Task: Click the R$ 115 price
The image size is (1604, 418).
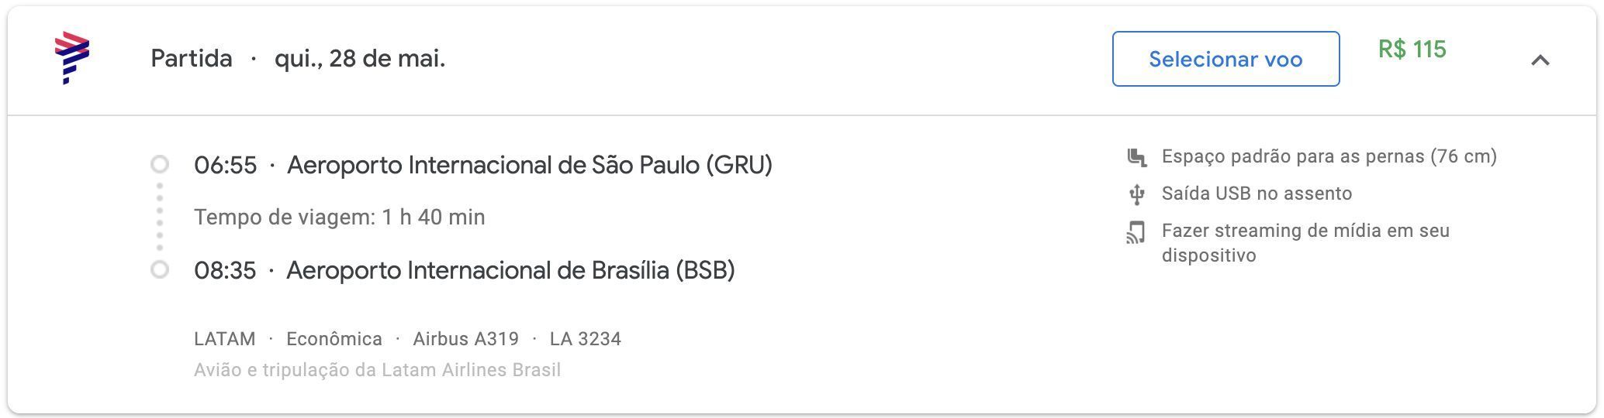Action: [1412, 50]
